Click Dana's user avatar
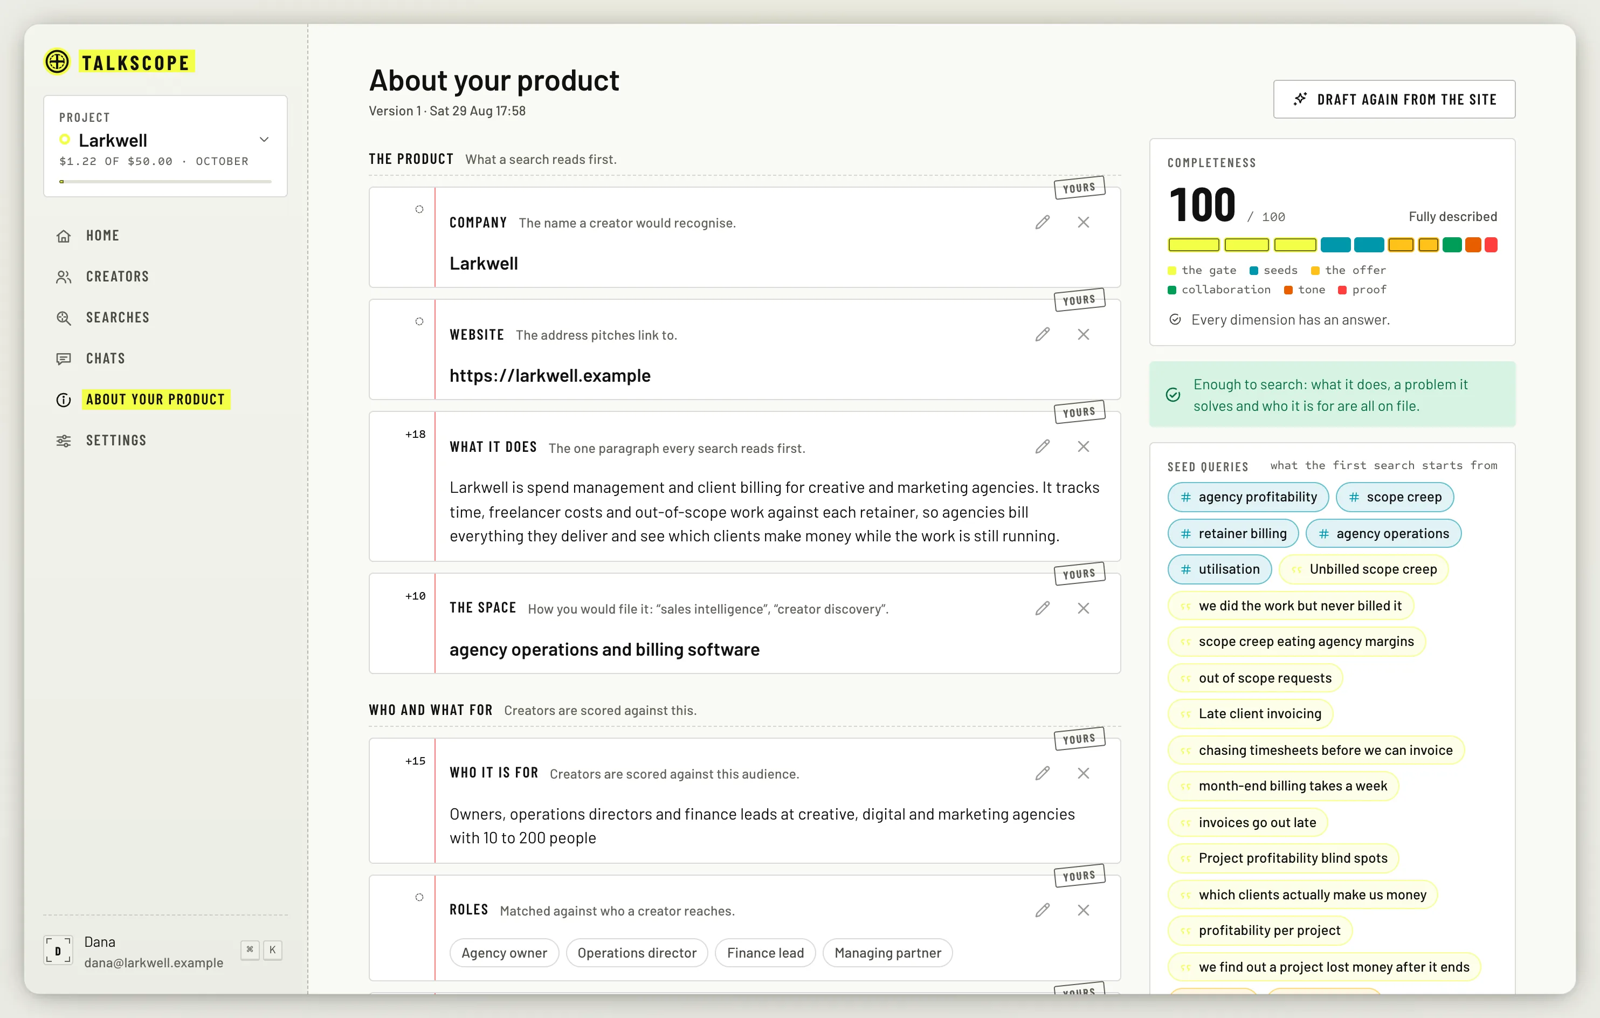 [58, 951]
